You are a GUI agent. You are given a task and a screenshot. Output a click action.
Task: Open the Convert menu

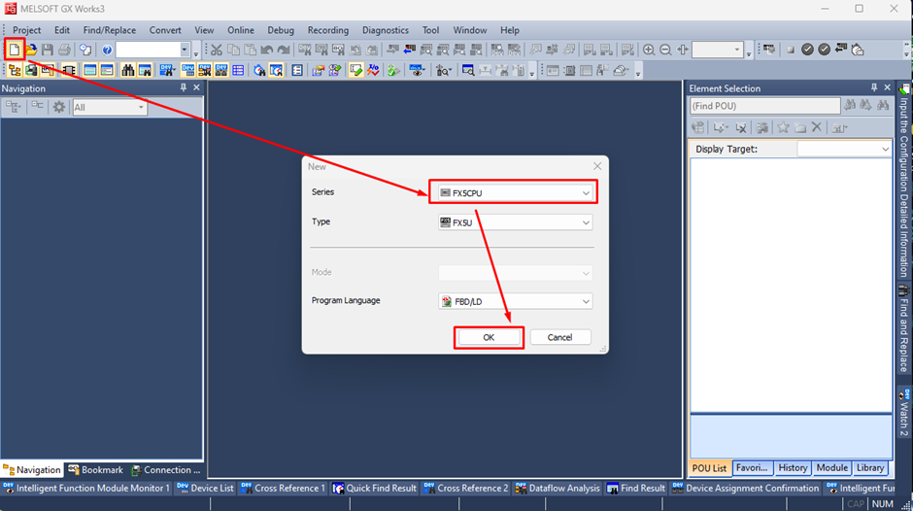(x=165, y=30)
